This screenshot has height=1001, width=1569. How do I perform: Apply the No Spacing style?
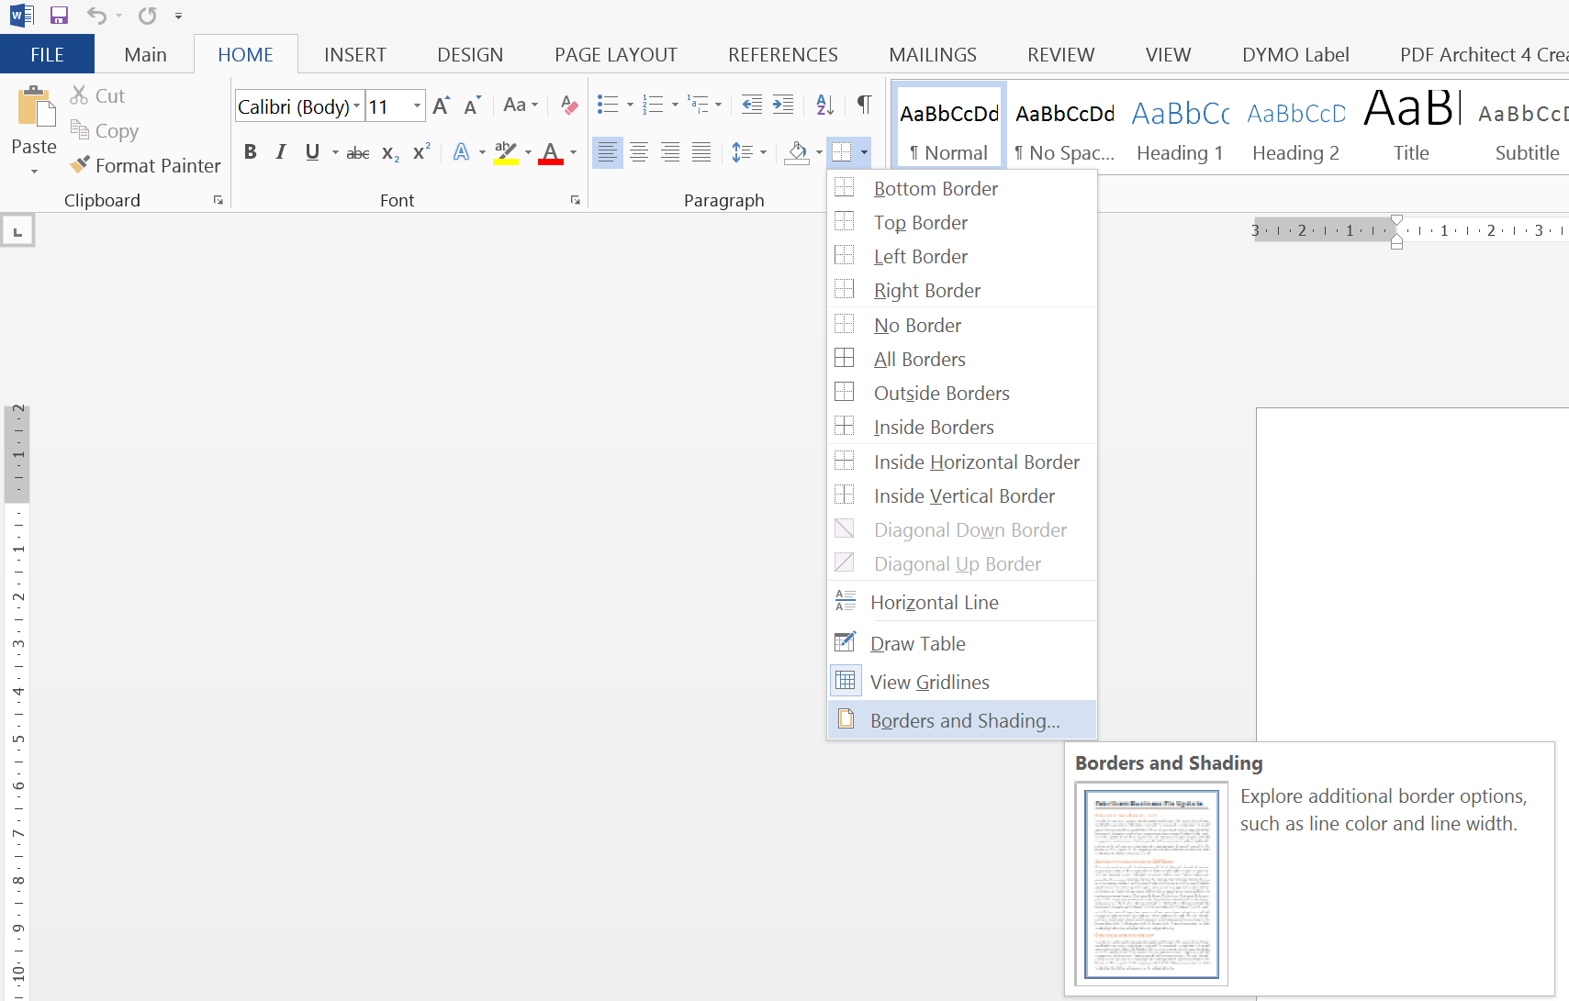click(x=1065, y=126)
